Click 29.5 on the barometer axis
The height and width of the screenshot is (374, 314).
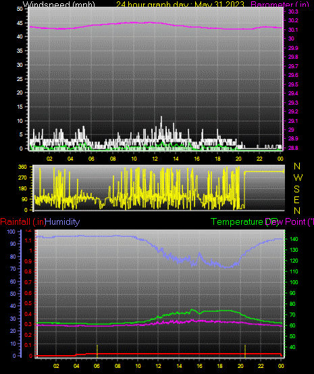293,84
